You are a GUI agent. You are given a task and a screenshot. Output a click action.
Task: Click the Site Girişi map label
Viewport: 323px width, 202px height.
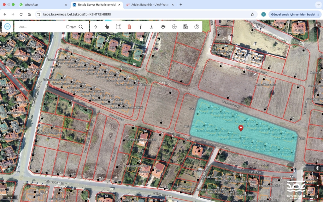[x=55, y=67]
